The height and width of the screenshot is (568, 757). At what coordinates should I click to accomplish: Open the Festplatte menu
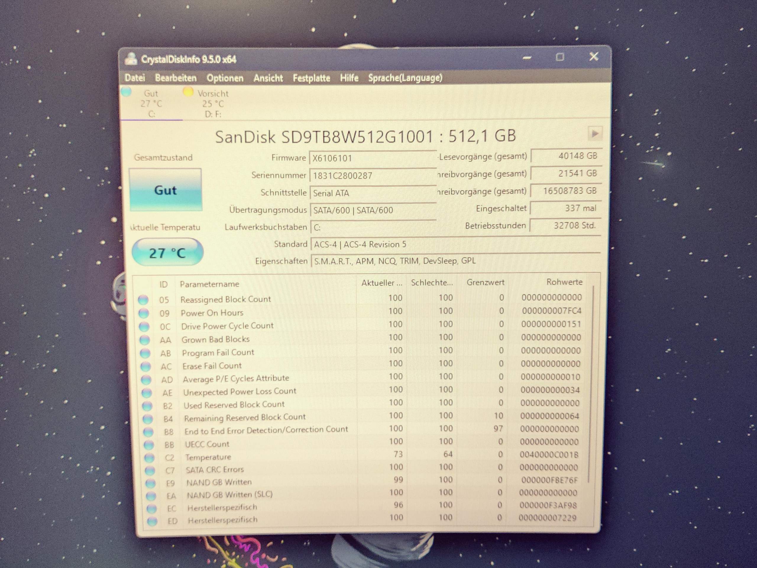311,78
